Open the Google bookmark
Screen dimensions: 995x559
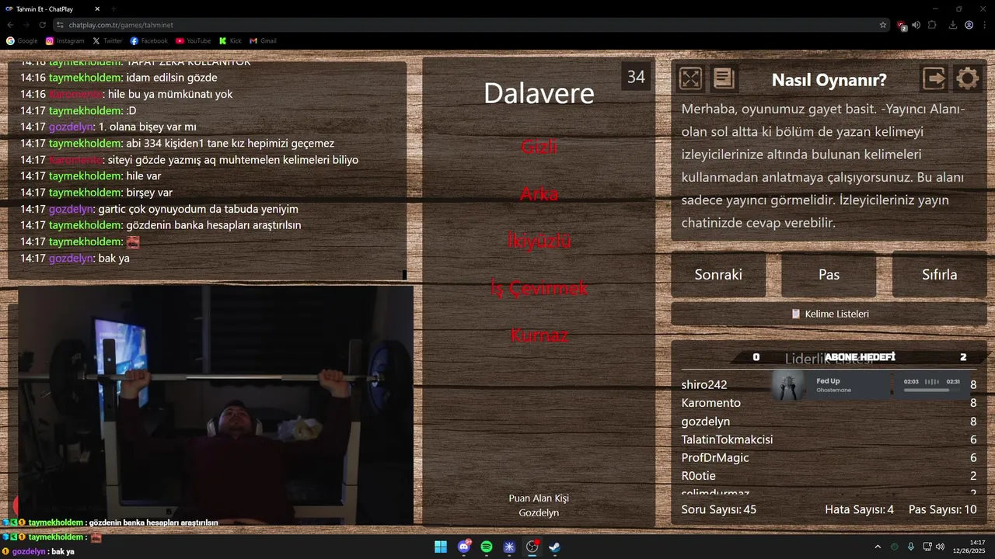(x=22, y=40)
